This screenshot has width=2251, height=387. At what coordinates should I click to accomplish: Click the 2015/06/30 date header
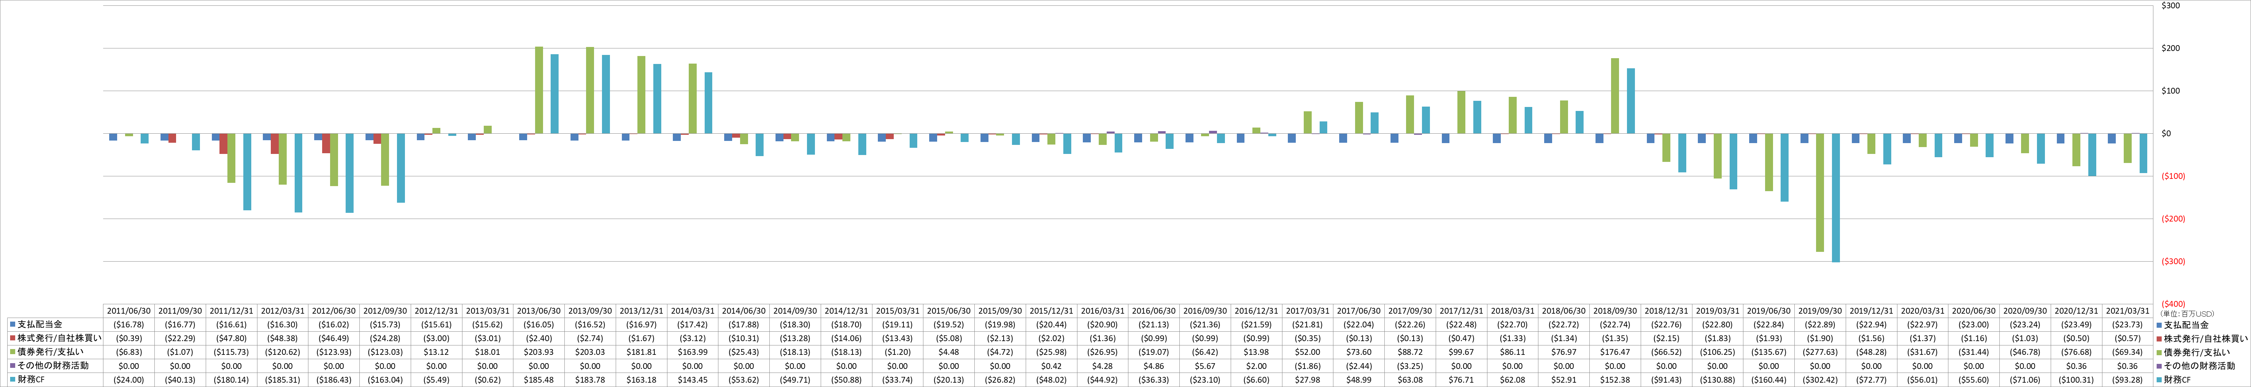coord(949,311)
